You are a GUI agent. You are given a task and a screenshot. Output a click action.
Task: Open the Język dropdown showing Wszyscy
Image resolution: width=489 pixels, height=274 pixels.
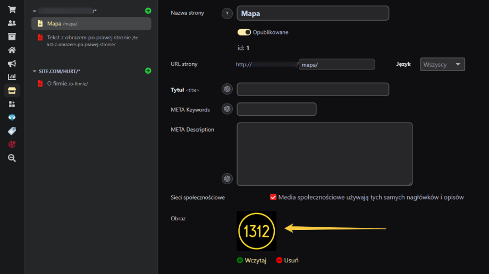tap(442, 64)
